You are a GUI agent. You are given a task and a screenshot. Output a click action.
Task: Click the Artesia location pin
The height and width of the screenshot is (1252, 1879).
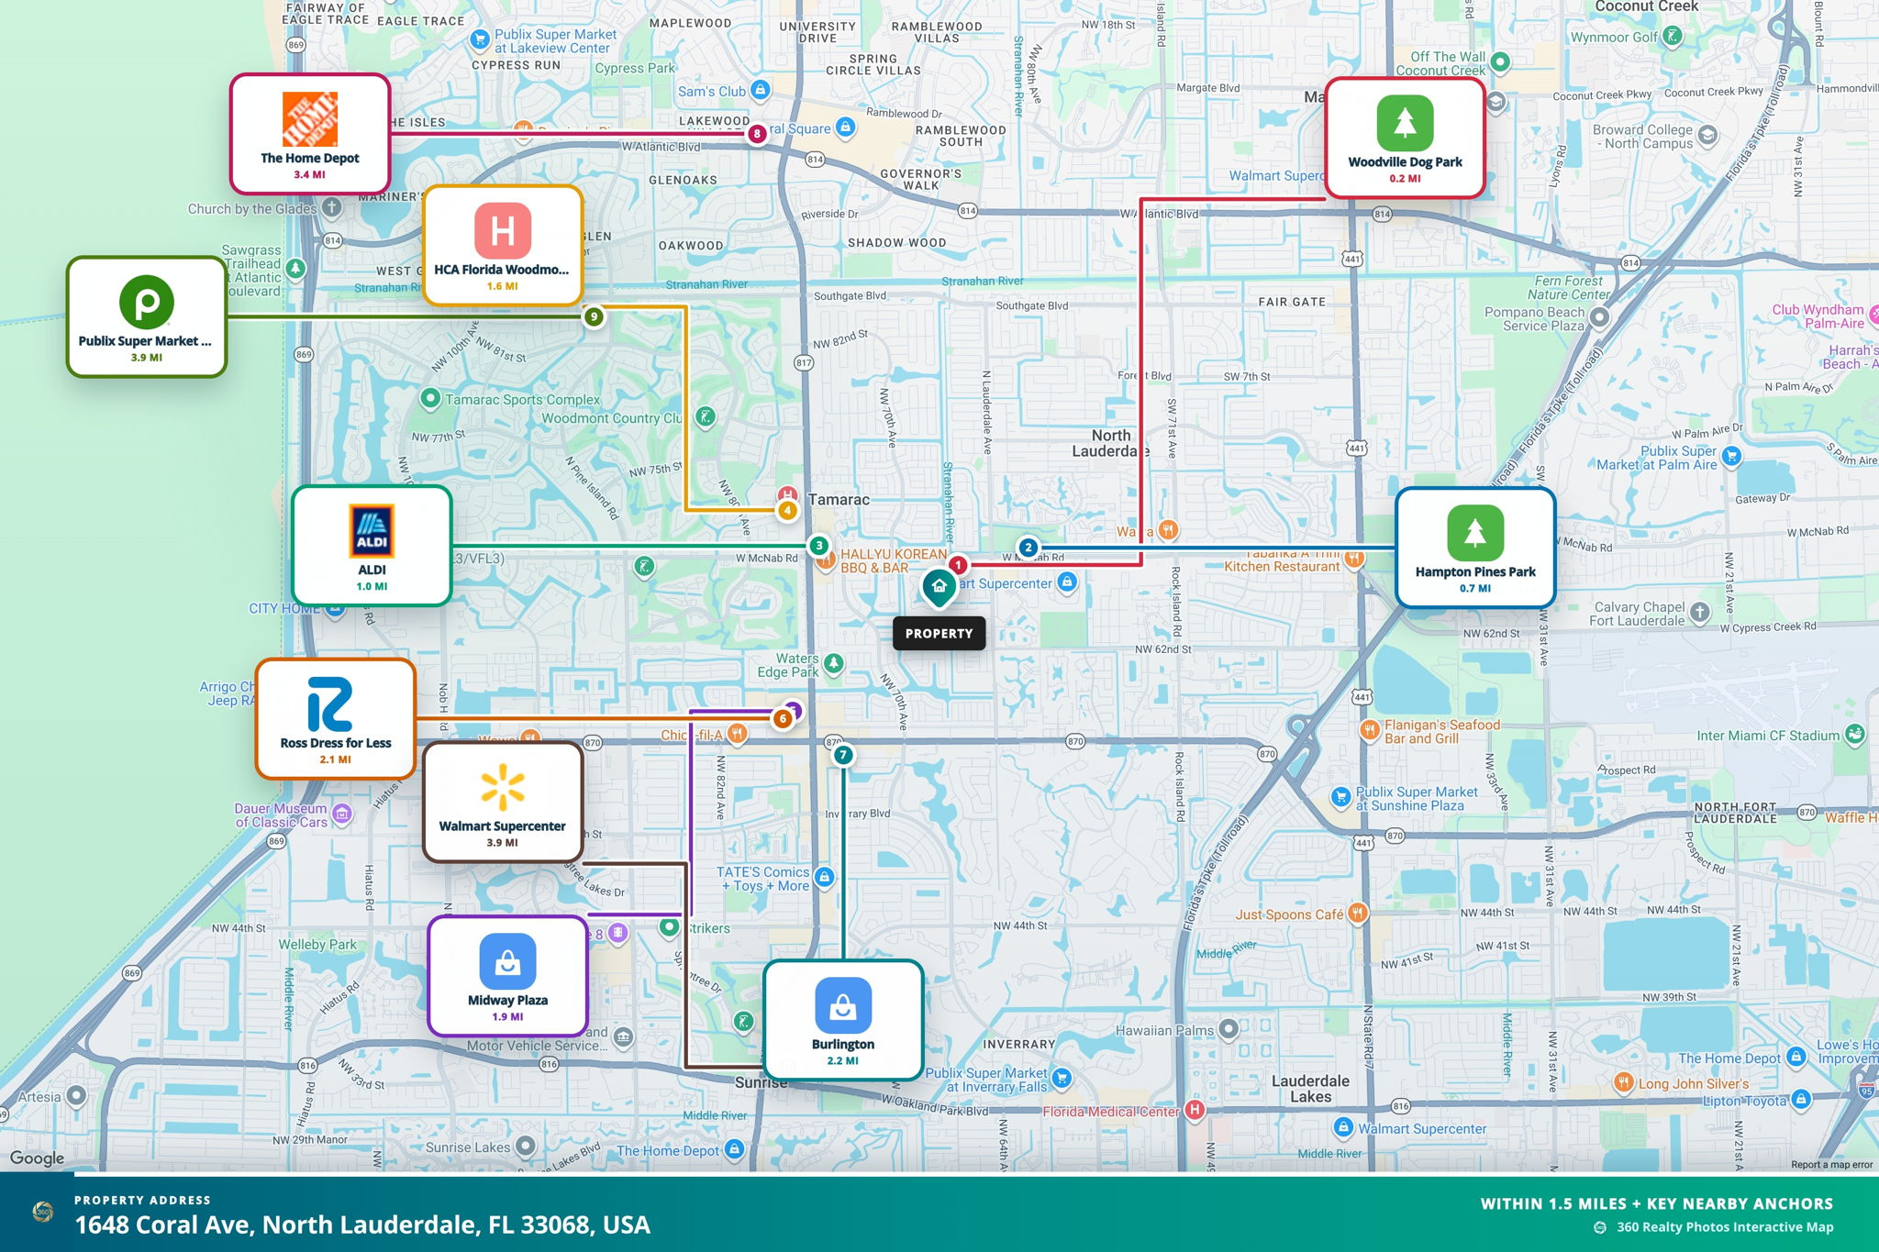tap(76, 1095)
